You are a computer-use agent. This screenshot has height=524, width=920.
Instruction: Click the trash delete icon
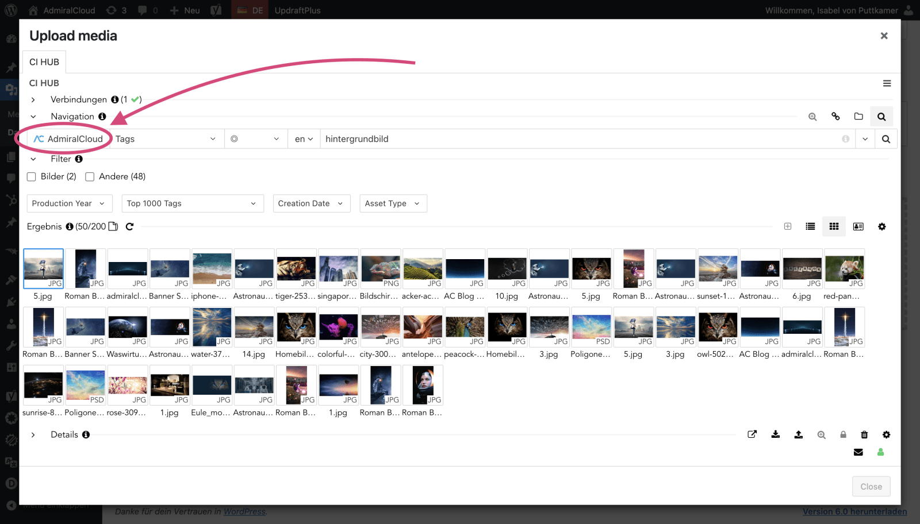(864, 434)
